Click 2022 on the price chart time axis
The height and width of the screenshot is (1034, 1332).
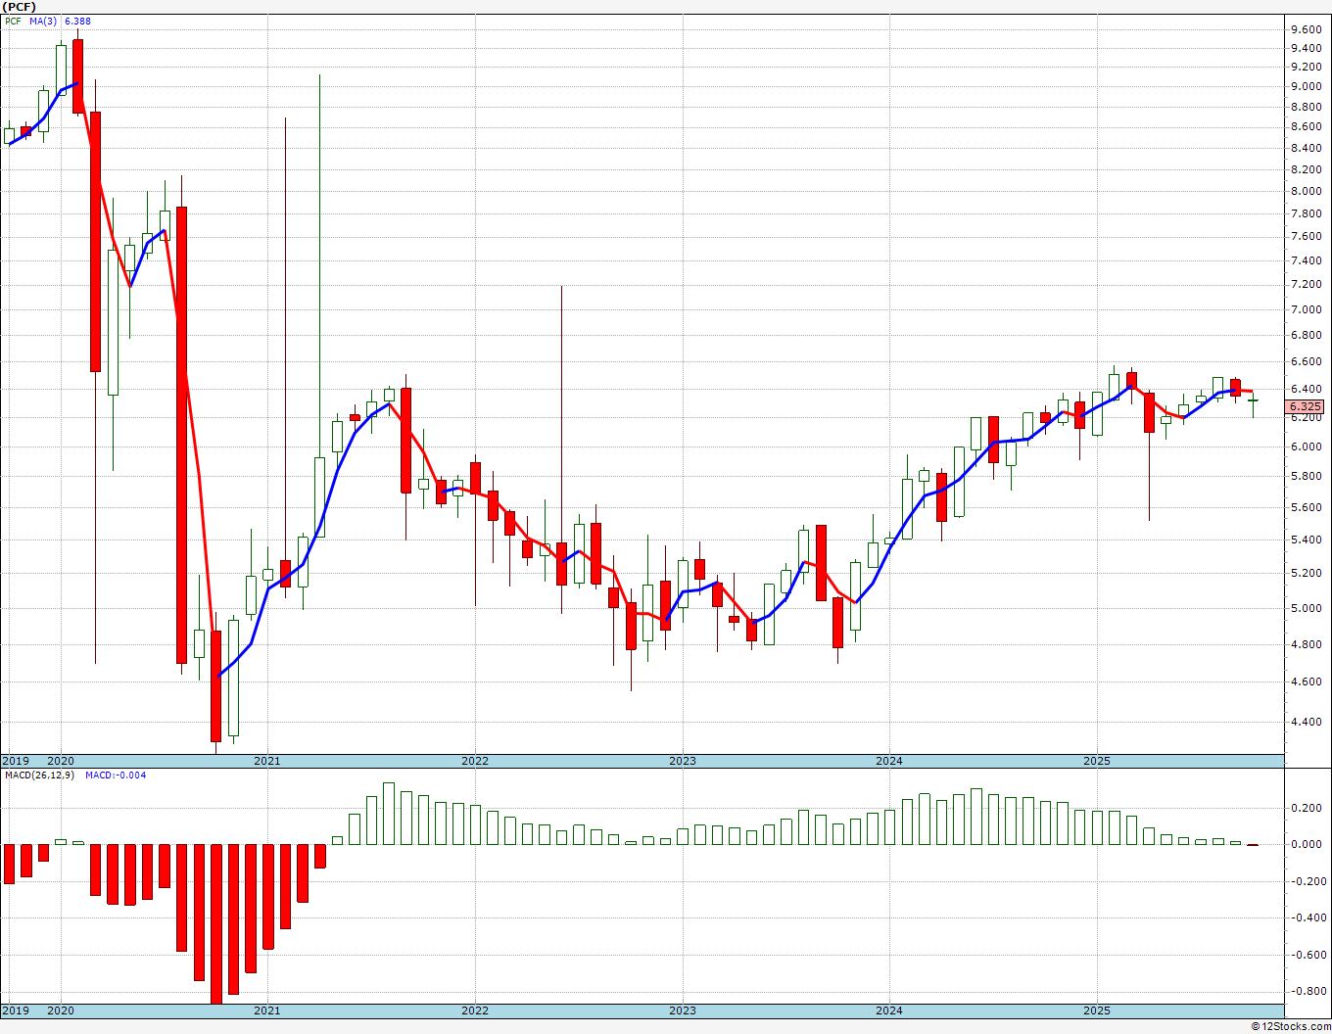(x=475, y=761)
